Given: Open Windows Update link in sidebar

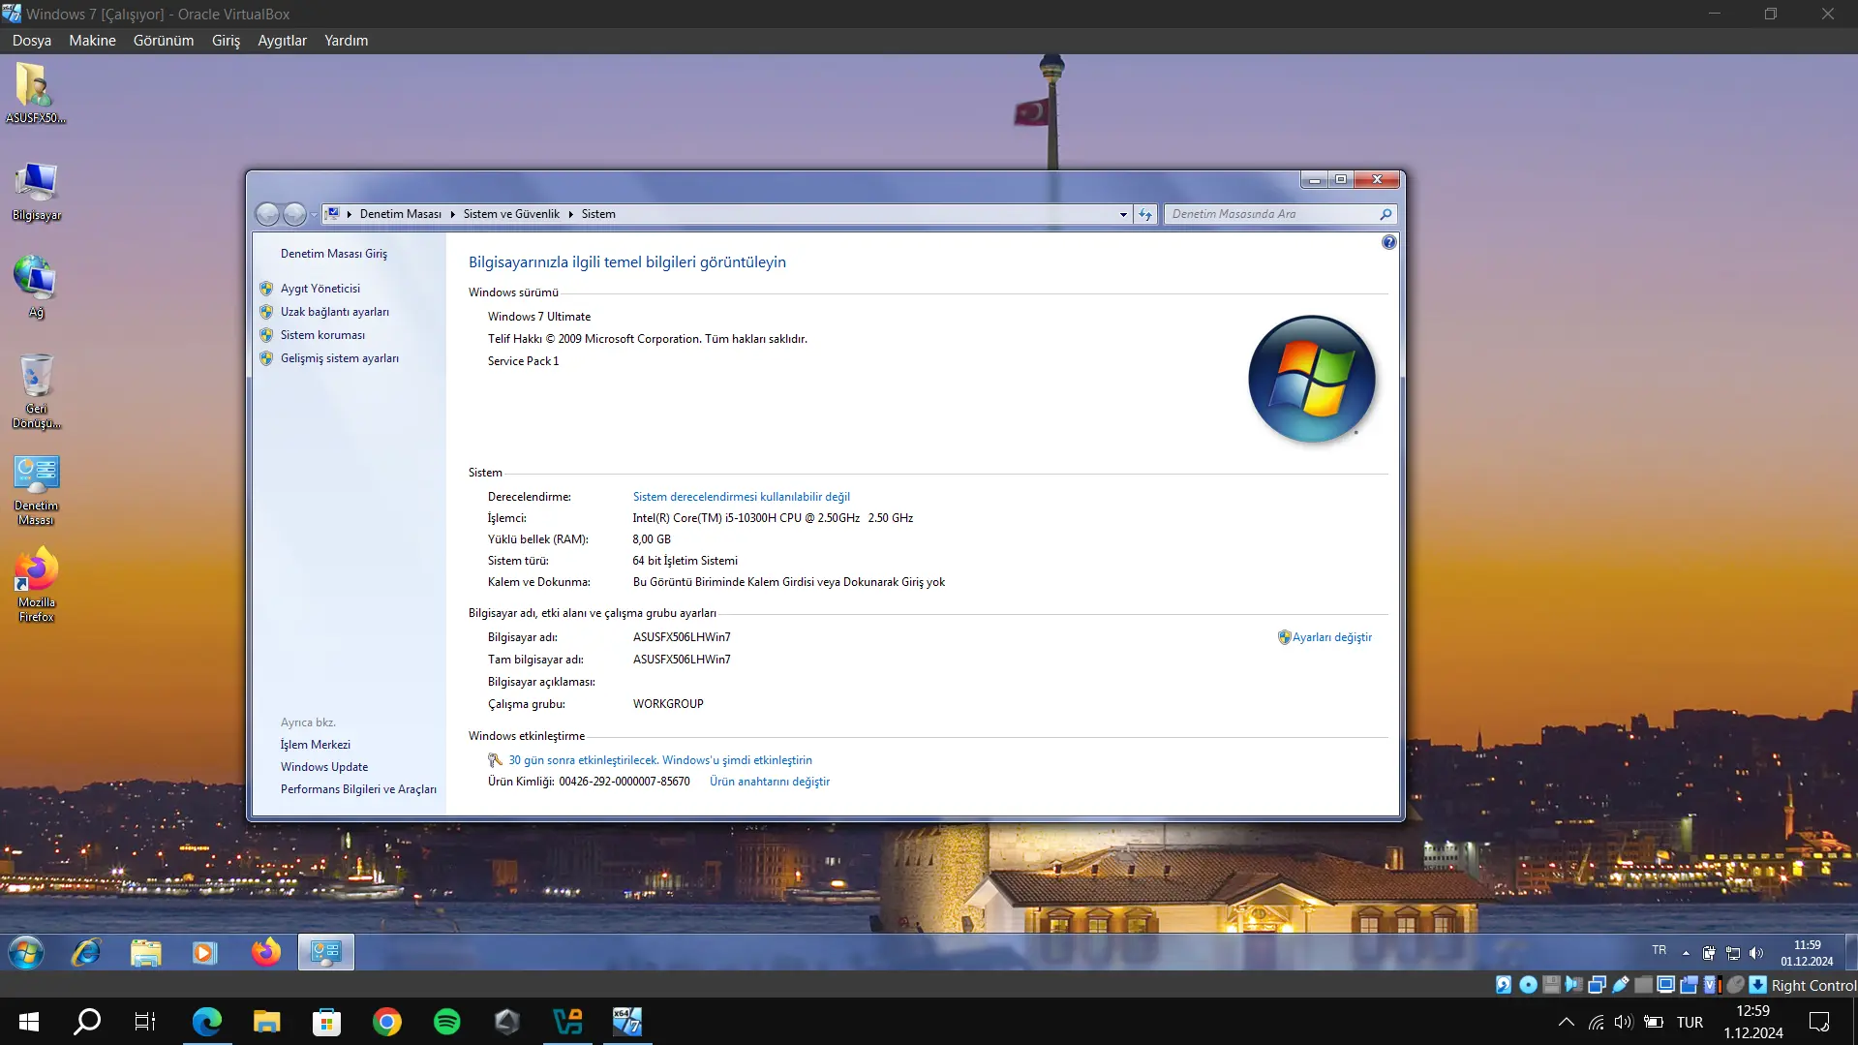Looking at the screenshot, I should click(x=324, y=767).
